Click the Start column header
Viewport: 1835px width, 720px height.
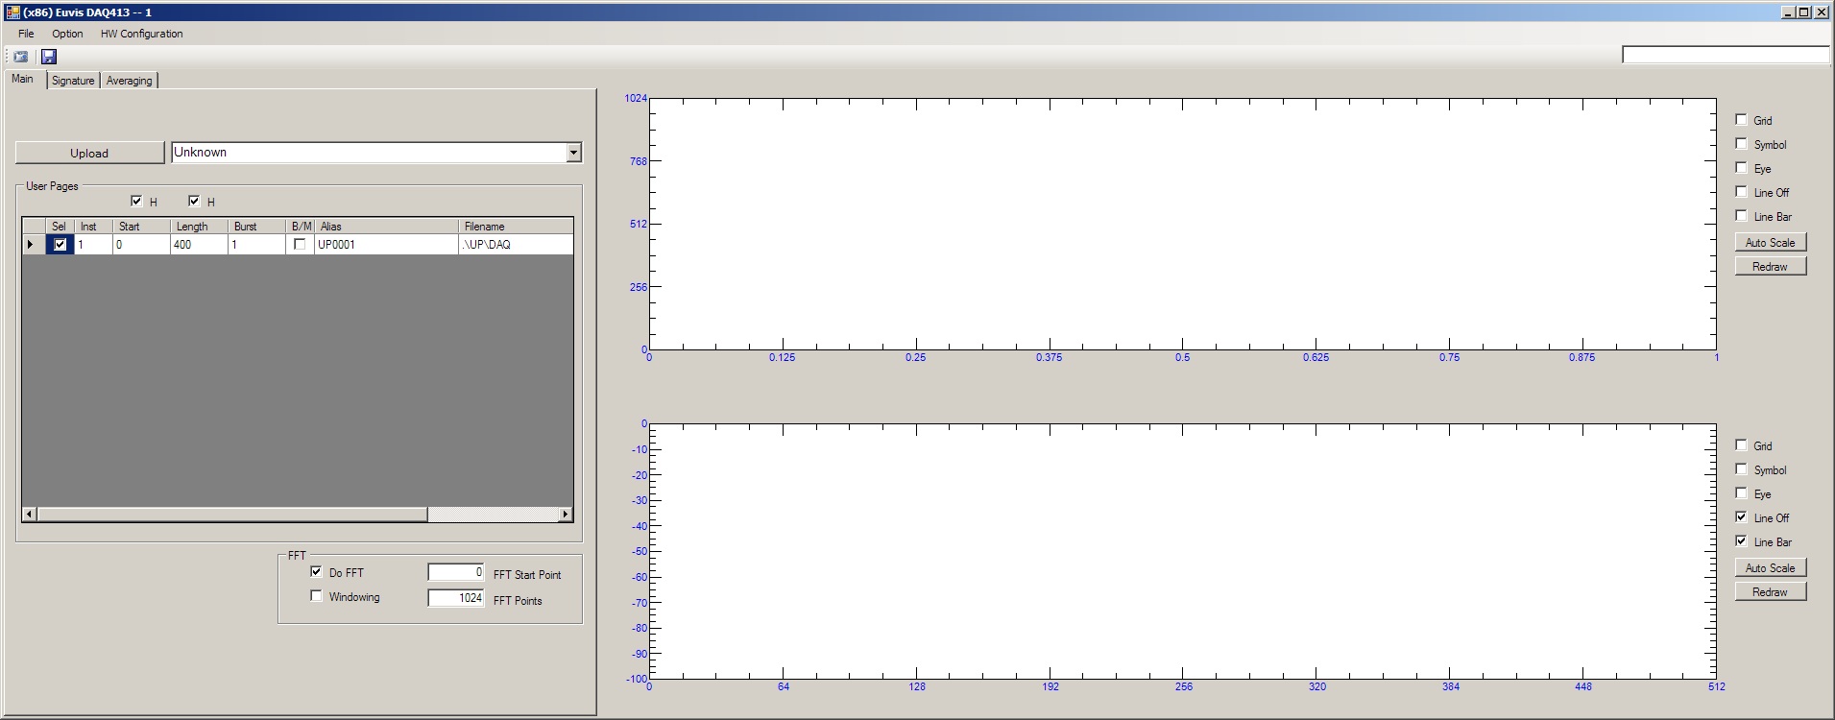click(141, 227)
